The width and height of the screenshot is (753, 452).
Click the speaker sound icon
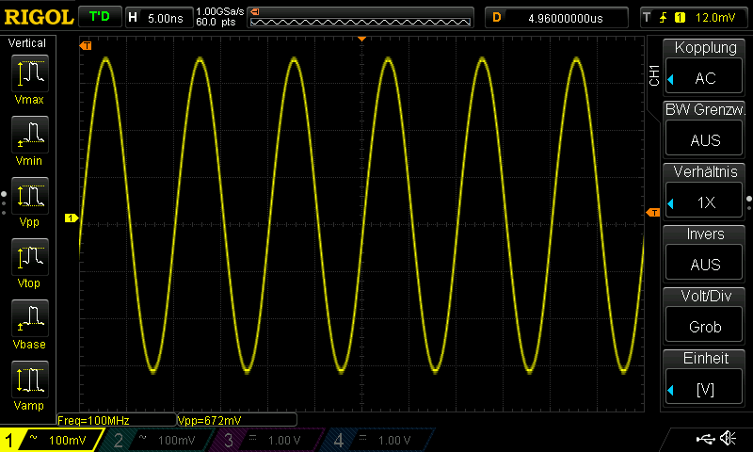point(728,438)
